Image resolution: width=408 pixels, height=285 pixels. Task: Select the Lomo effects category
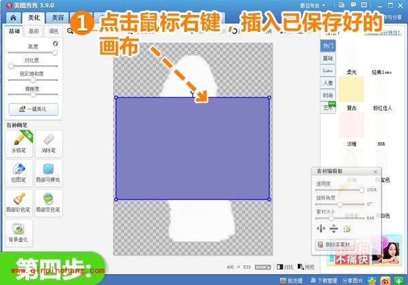point(328,71)
